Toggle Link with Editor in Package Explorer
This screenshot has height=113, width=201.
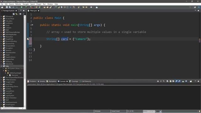(x=16, y=14)
